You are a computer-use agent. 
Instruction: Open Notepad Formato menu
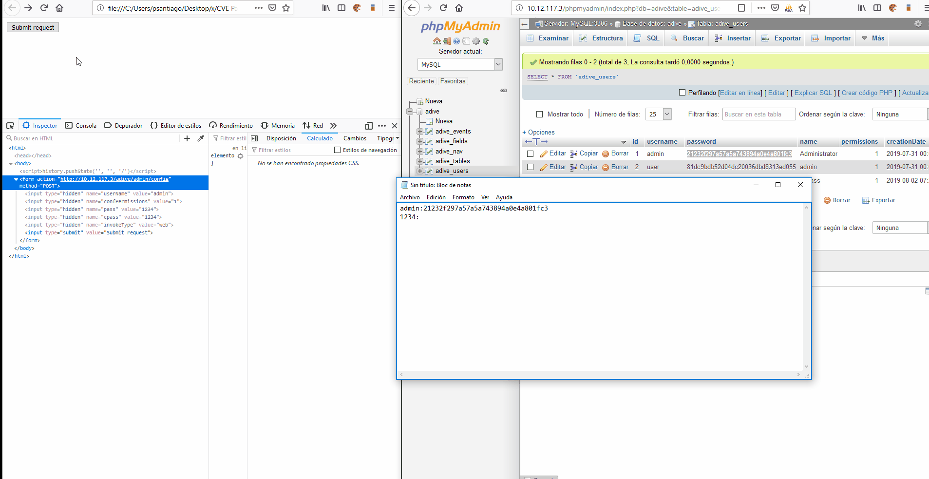463,197
